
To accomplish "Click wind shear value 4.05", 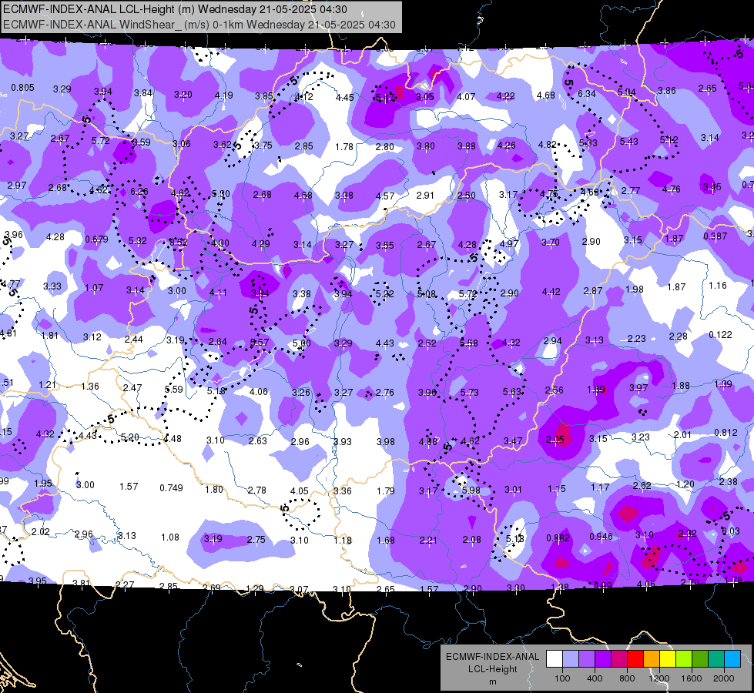I will 300,490.
